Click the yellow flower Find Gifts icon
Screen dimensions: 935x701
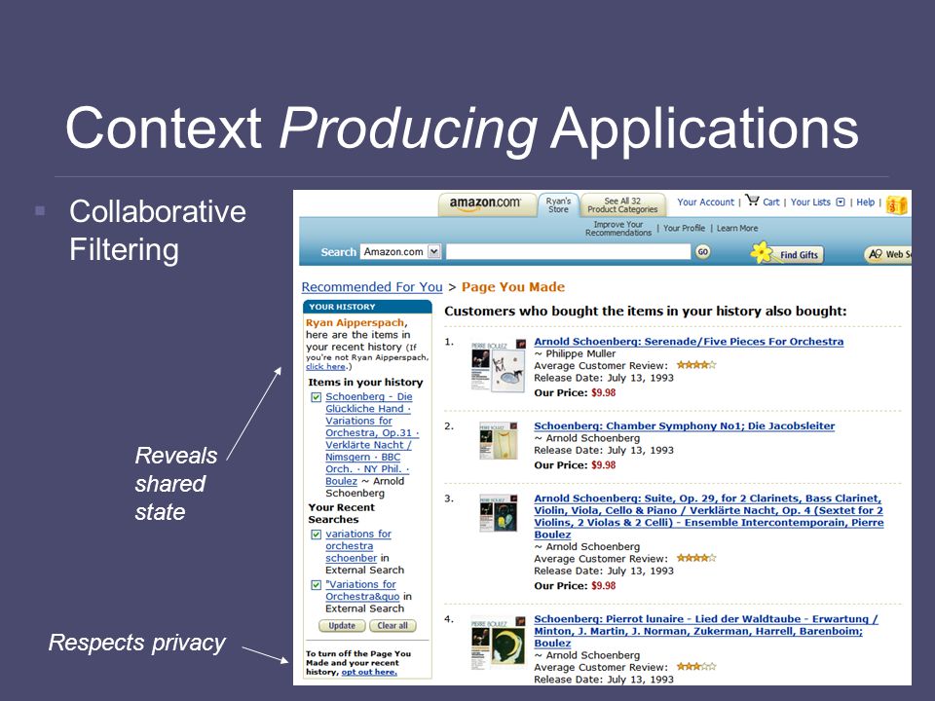[x=762, y=252]
